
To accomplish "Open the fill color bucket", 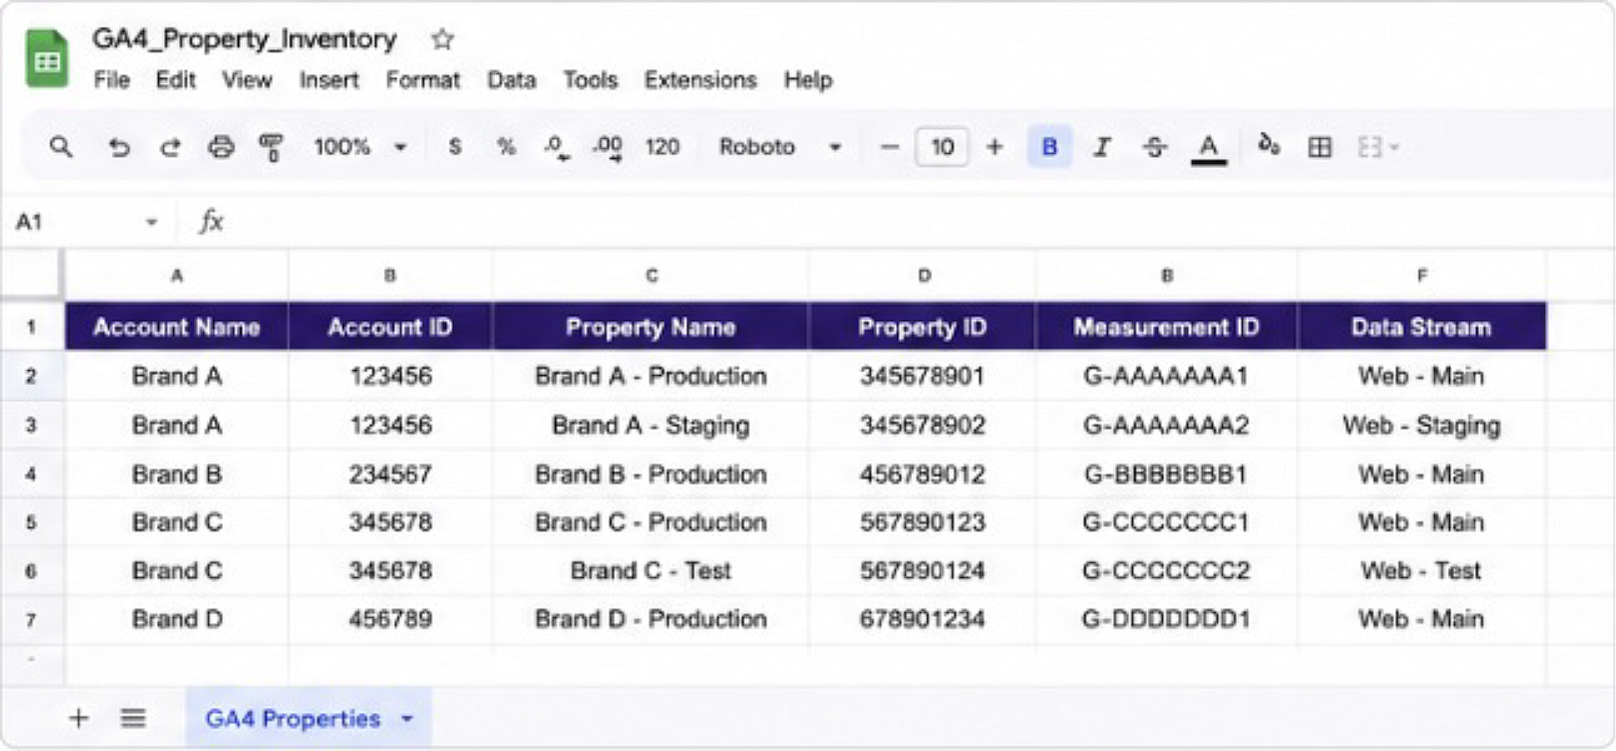I will coord(1268,145).
